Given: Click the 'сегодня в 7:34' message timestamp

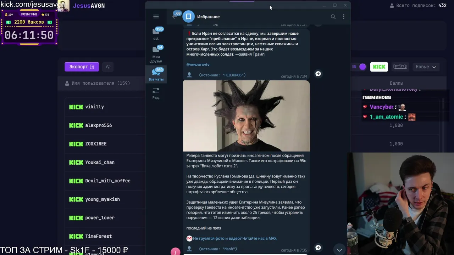Looking at the screenshot, I should pos(294,76).
